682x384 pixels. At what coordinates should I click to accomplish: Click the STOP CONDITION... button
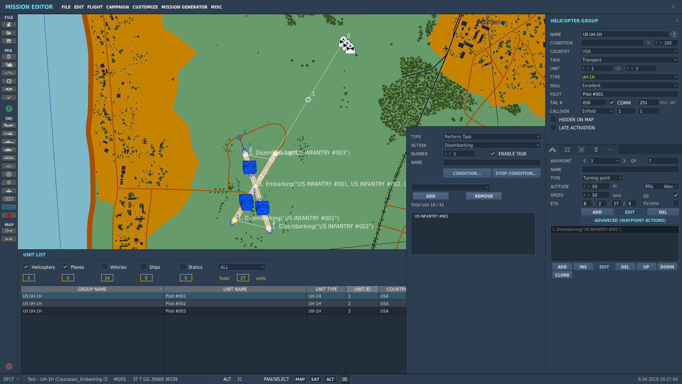[516, 174]
